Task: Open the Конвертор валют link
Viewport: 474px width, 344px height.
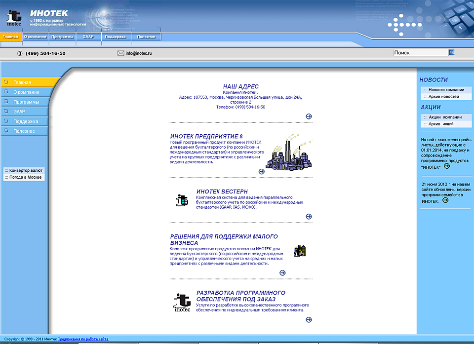Action: click(24, 170)
